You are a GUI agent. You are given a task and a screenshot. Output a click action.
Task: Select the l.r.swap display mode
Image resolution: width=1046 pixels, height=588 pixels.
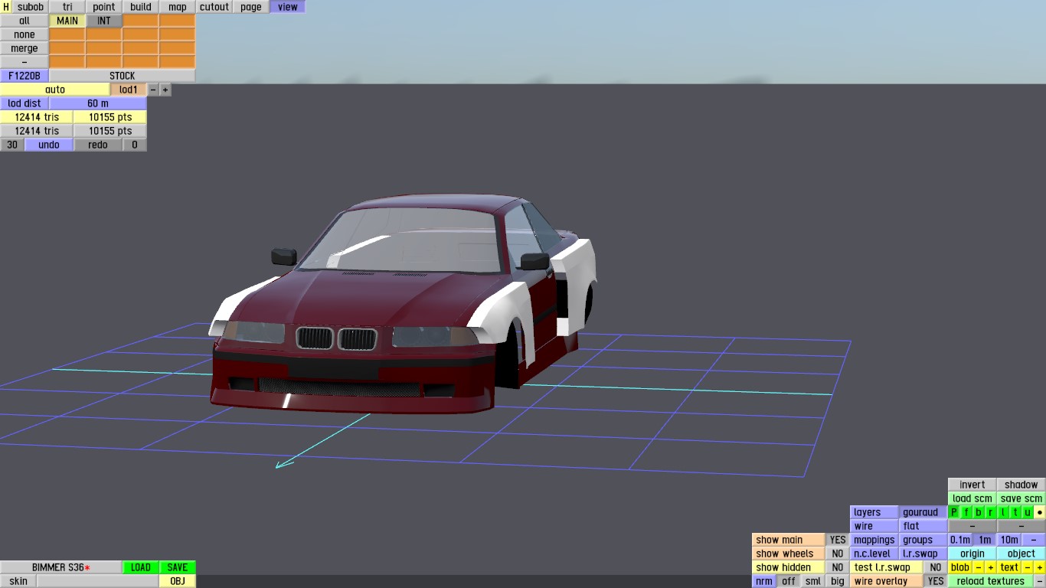point(923,554)
